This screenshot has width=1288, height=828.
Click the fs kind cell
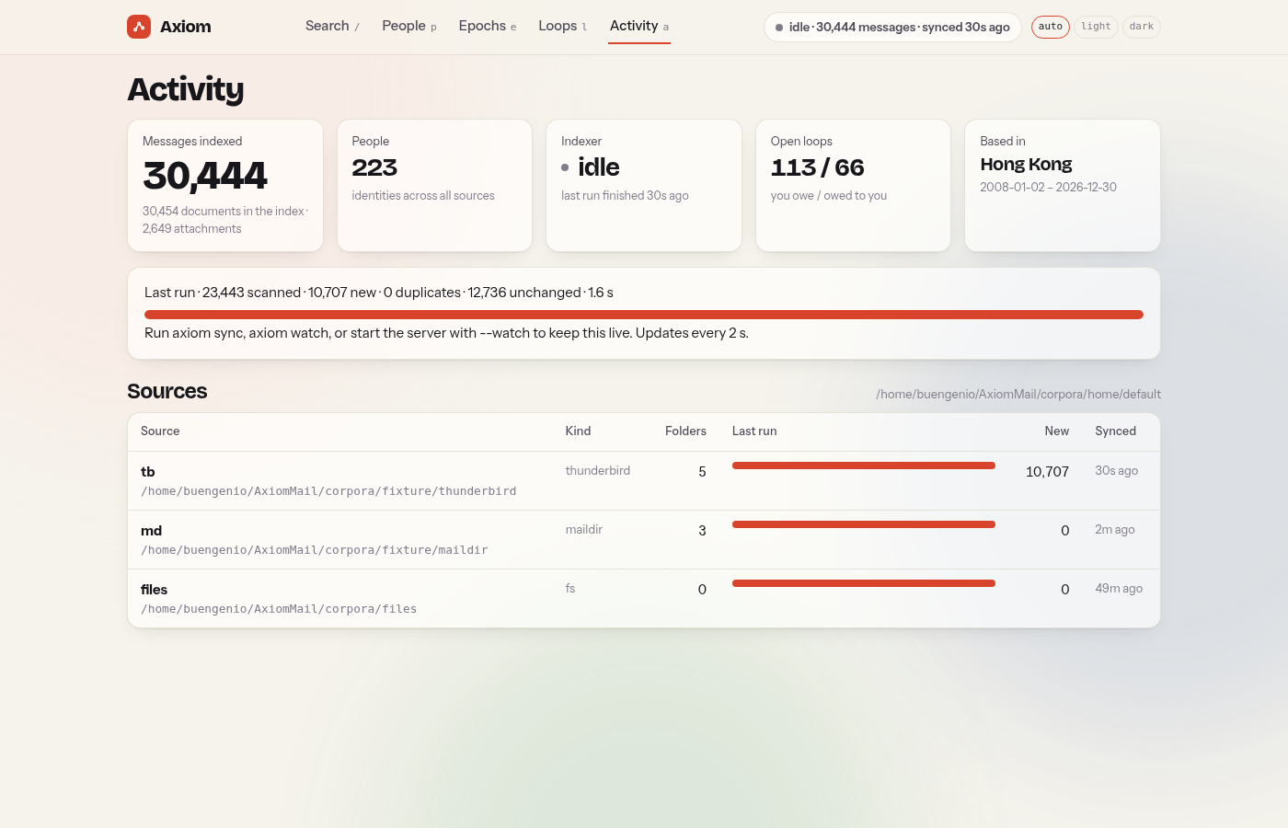click(x=570, y=588)
